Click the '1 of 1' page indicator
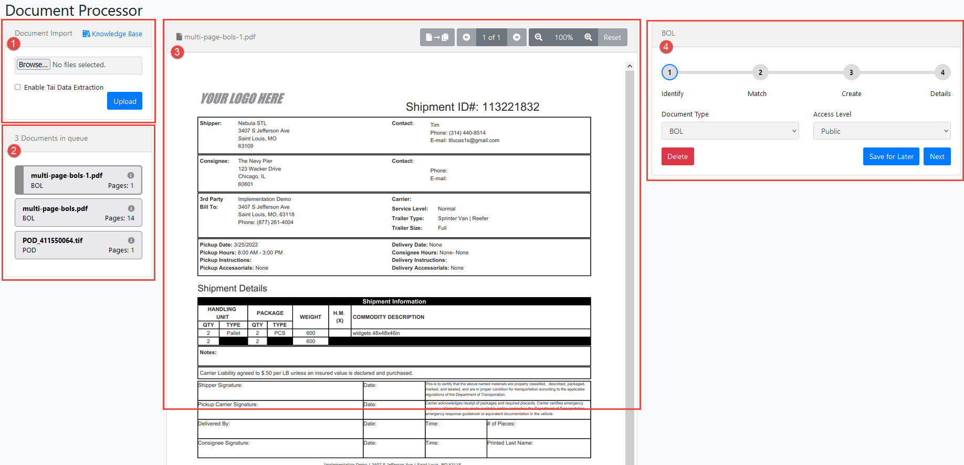 coord(491,37)
